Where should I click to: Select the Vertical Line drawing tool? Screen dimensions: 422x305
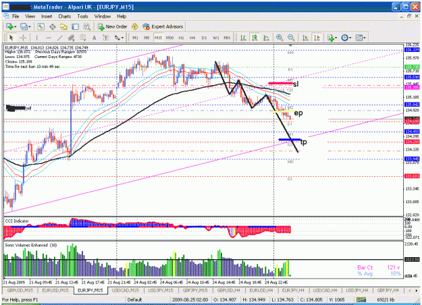click(x=37, y=38)
